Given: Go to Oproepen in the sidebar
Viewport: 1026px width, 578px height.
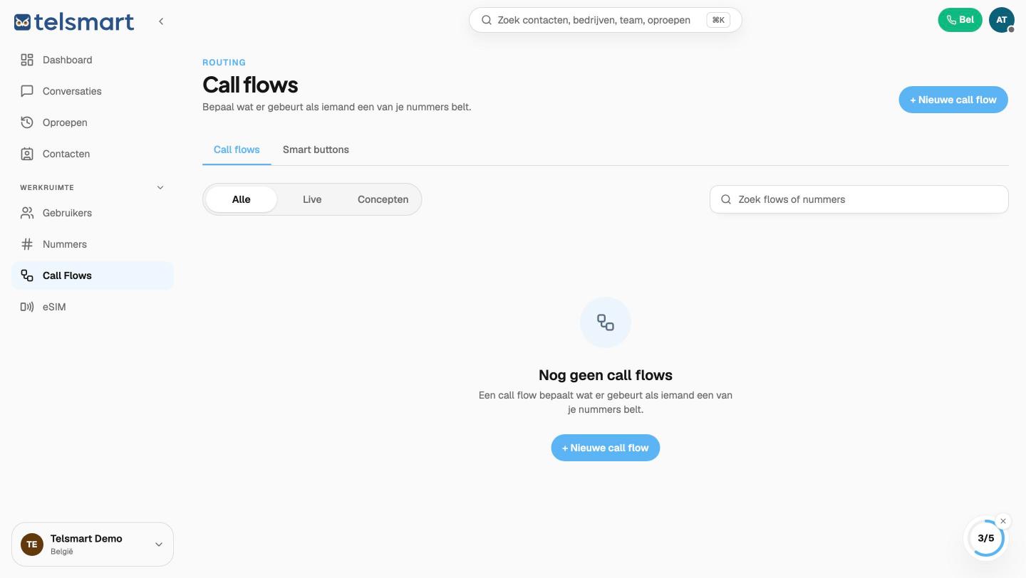Looking at the screenshot, I should click(93, 122).
